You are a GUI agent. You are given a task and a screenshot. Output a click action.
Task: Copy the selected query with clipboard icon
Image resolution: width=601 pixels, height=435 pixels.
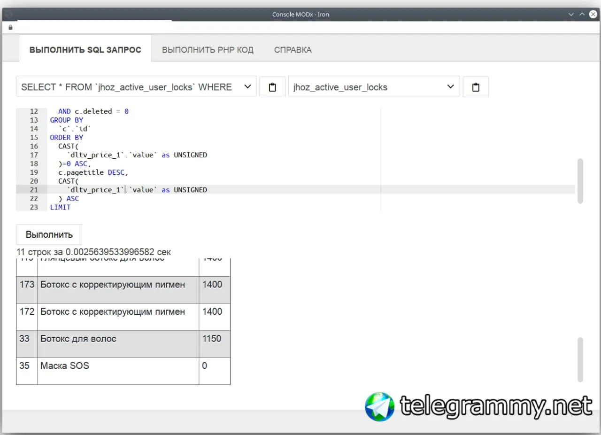click(x=272, y=87)
